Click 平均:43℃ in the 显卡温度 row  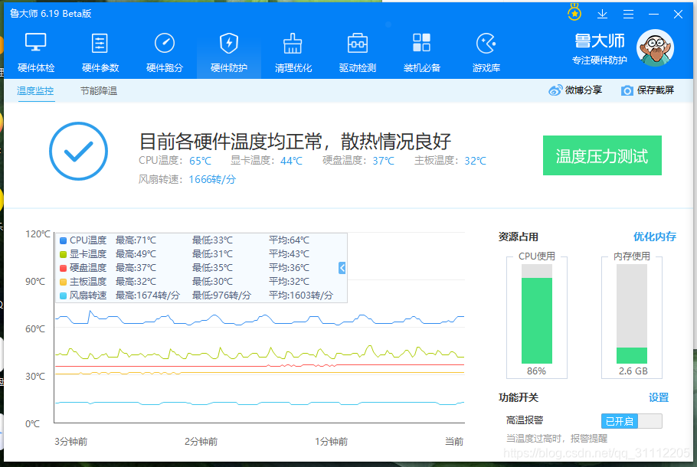point(289,254)
